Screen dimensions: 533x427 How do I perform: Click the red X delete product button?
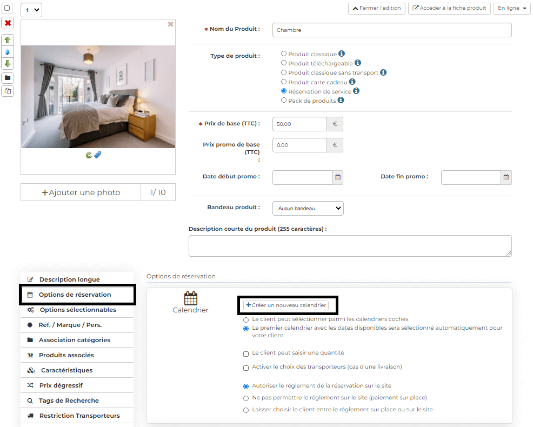point(8,23)
